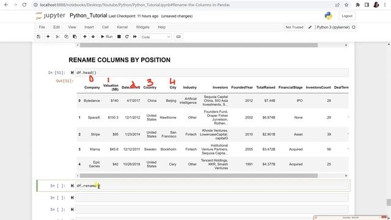
Task: Open the Widgets menu
Action: [x=142, y=27]
